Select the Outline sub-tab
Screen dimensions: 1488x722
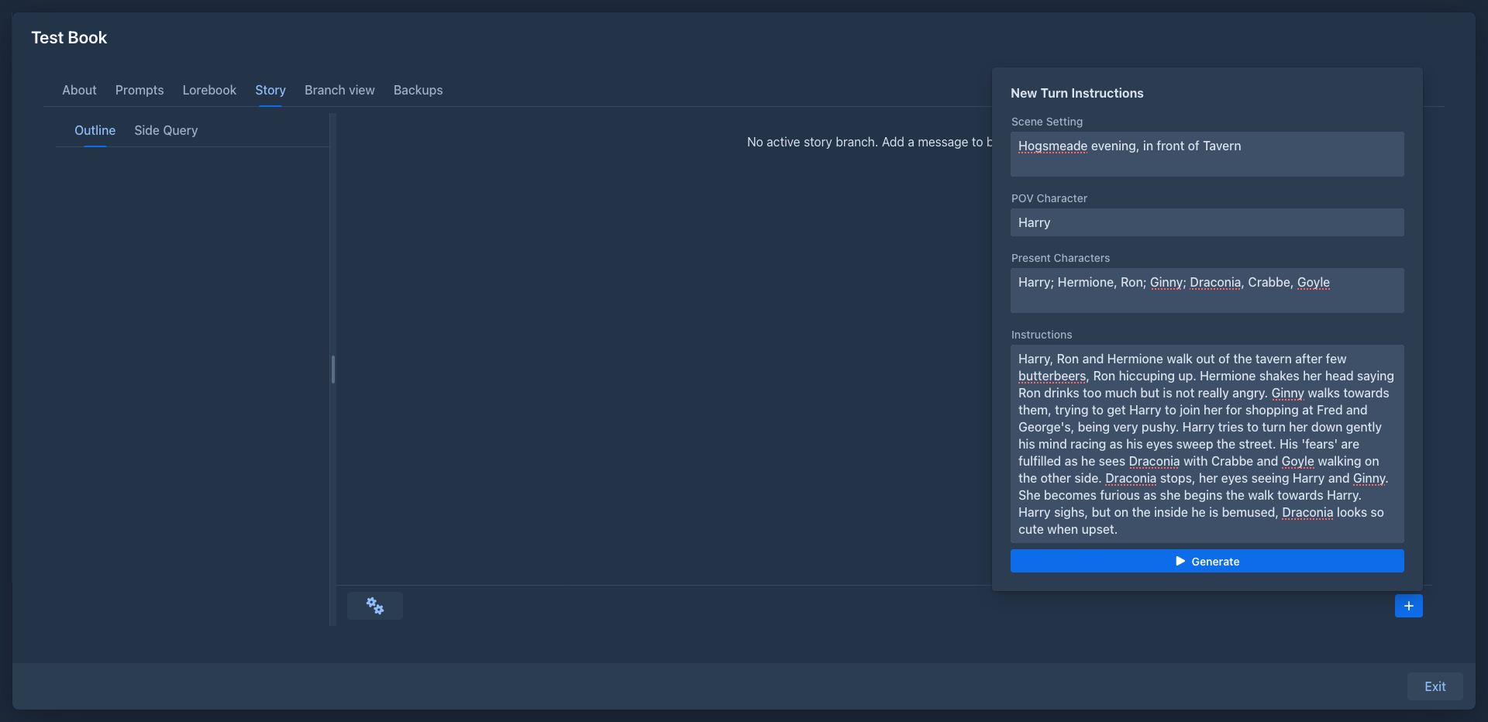pyautogui.click(x=95, y=130)
